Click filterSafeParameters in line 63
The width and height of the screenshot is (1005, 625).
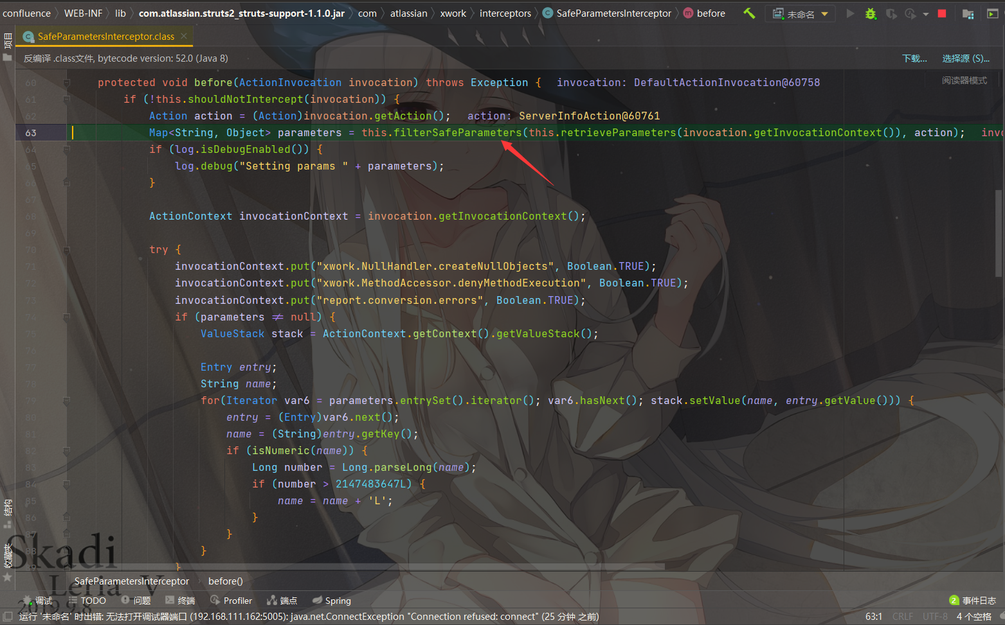coord(458,132)
